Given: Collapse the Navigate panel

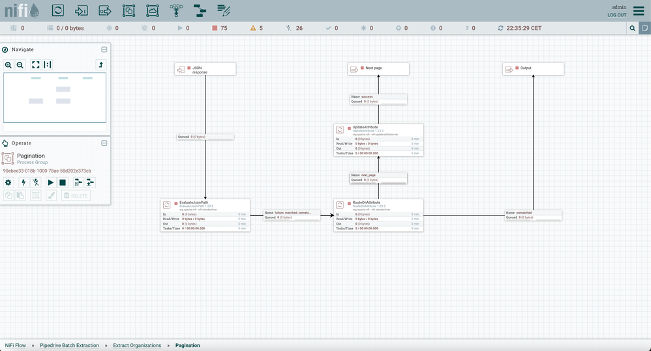Looking at the screenshot, I should (x=104, y=49).
